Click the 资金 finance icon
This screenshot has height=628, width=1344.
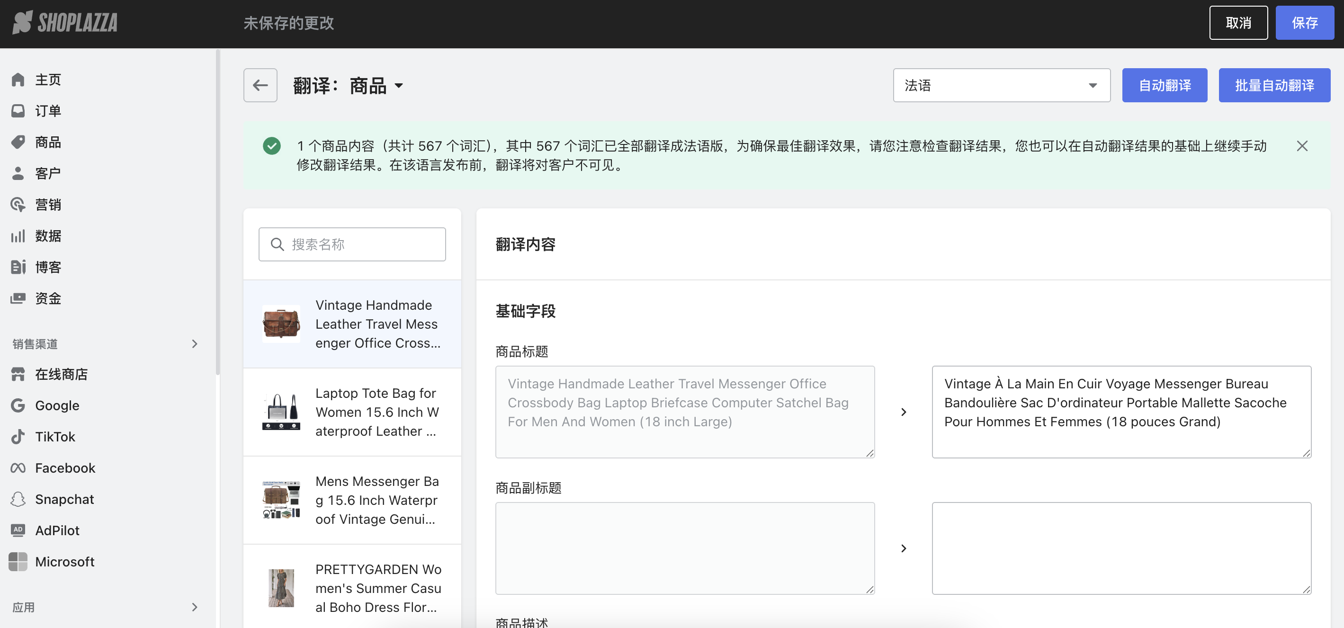pyautogui.click(x=18, y=298)
